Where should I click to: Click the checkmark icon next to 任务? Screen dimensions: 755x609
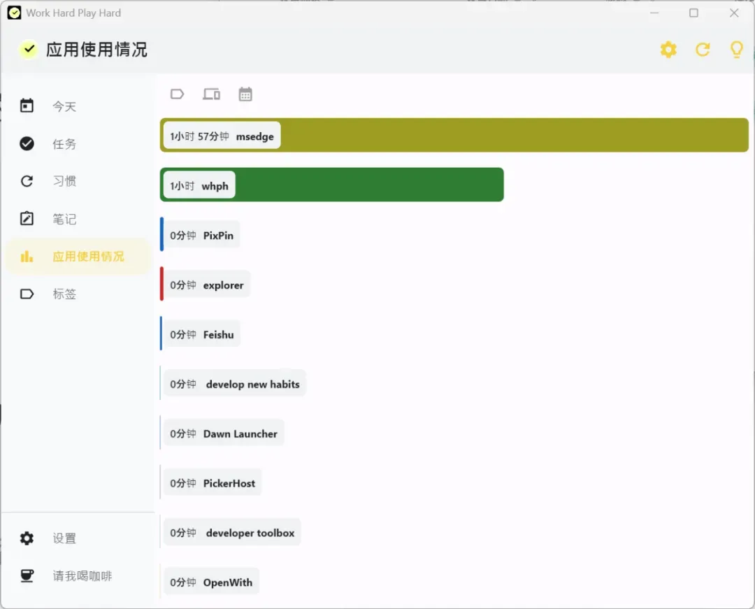27,143
